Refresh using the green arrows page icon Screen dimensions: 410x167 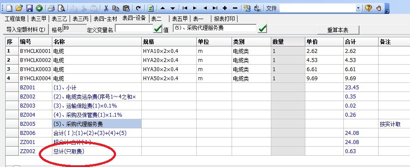click(x=150, y=8)
